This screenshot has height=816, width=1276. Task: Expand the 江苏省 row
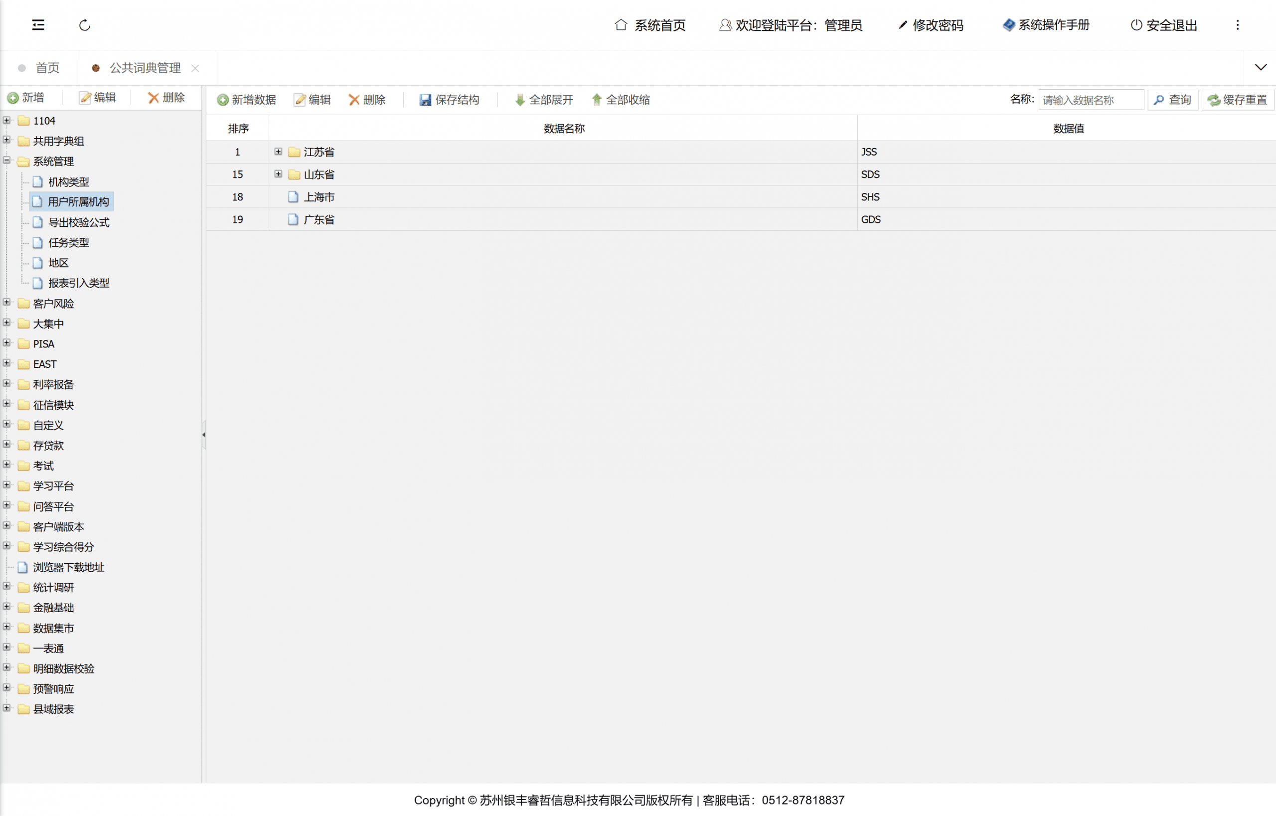point(278,152)
